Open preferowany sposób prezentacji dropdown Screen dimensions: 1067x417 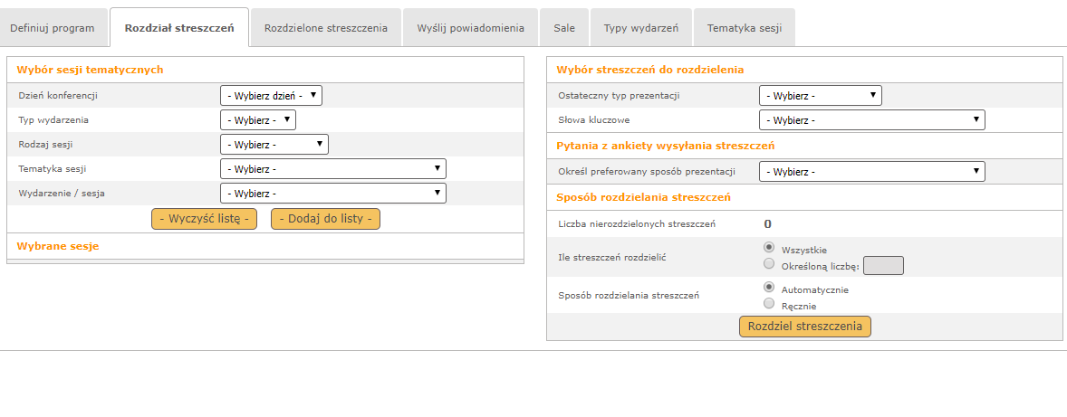[872, 172]
